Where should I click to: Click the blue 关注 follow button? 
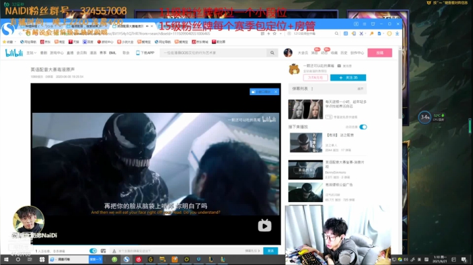[x=348, y=77]
